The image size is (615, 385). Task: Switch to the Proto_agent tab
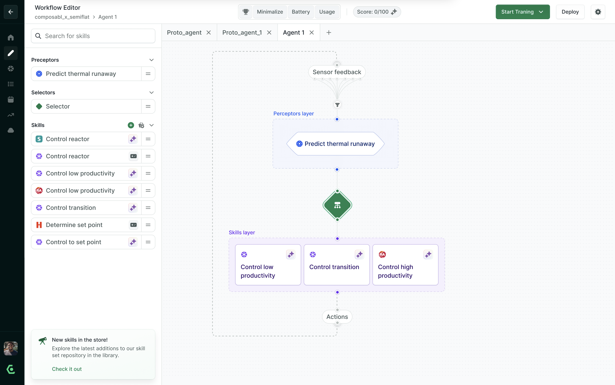click(184, 33)
